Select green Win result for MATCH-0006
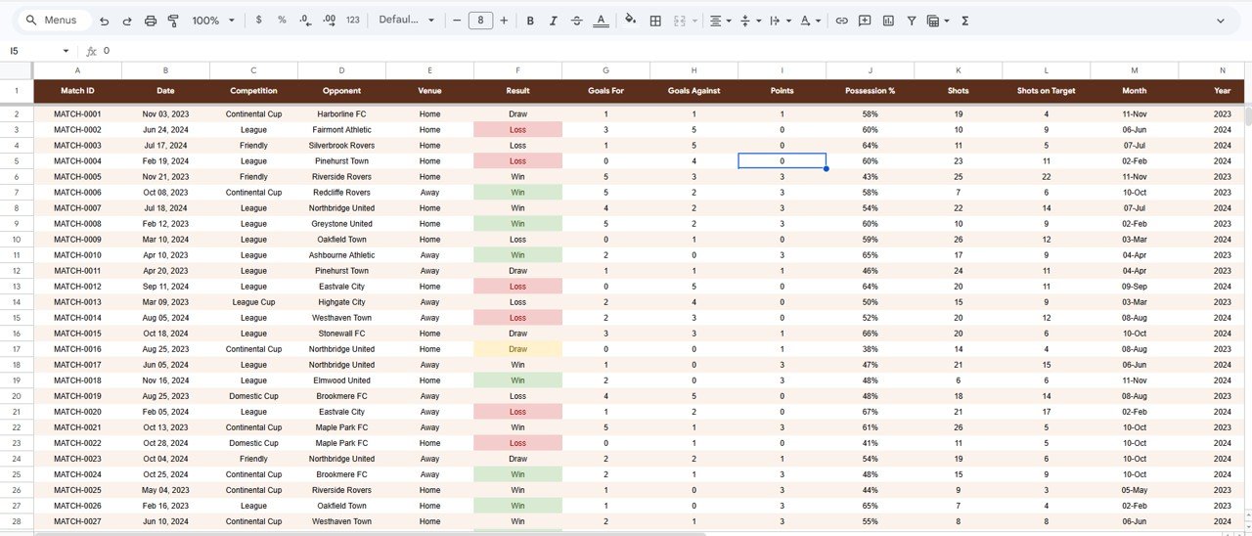Viewport: 1252px width, 536px height. tap(517, 193)
